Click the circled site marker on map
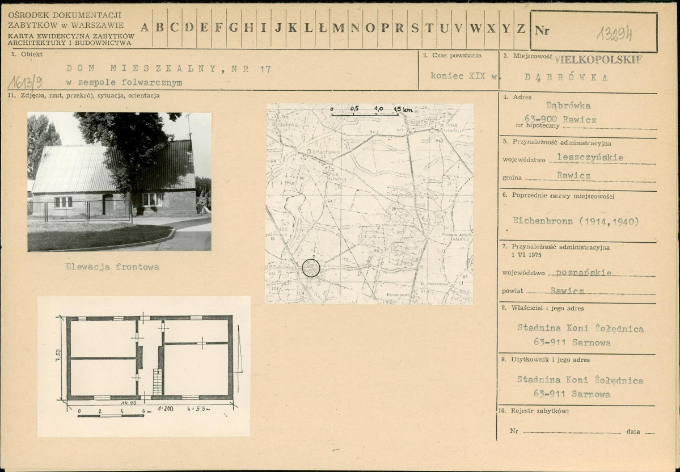680x472 pixels. point(311,268)
